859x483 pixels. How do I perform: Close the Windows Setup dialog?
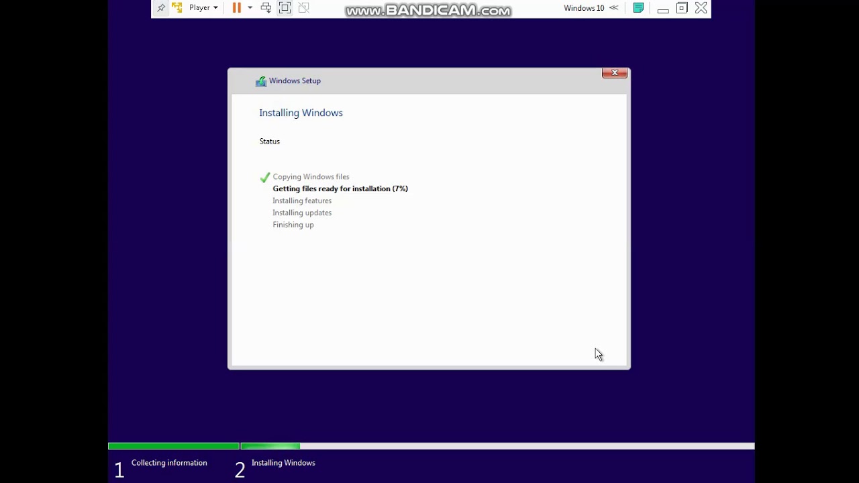(615, 72)
